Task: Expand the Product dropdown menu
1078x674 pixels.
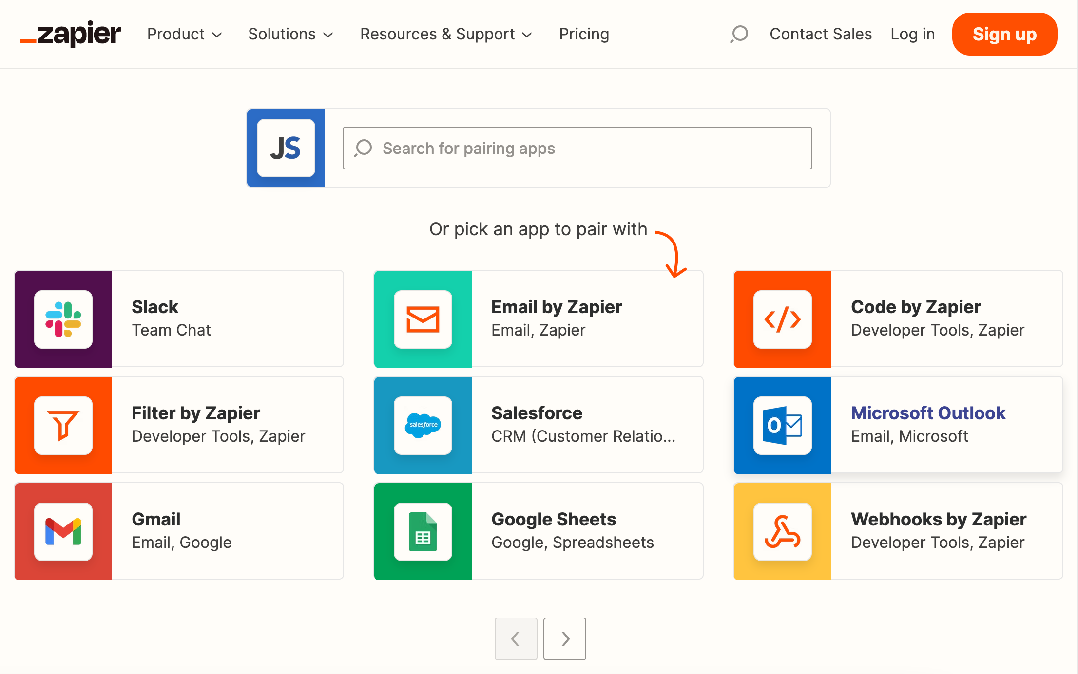Action: [185, 34]
